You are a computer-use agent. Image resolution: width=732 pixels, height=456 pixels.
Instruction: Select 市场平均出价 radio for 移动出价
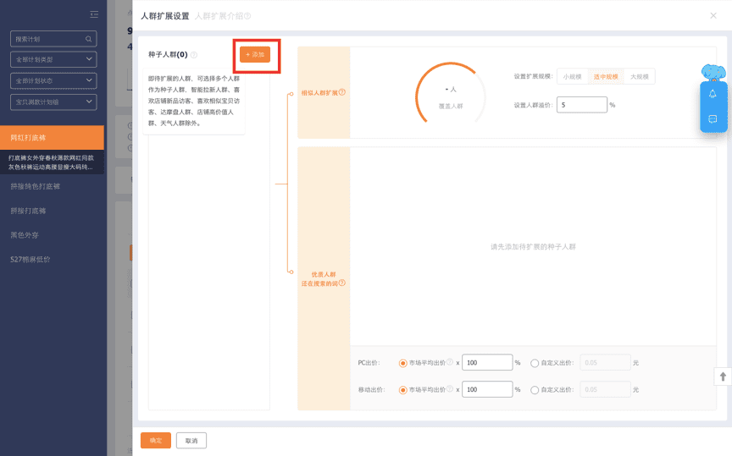(403, 390)
